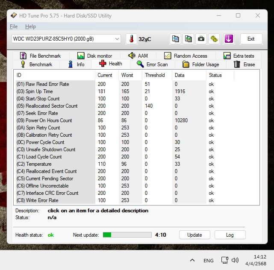Open the File menu
The image size is (274, 270).
point(14,26)
